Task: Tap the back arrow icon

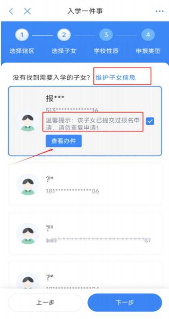Action: (x=11, y=11)
